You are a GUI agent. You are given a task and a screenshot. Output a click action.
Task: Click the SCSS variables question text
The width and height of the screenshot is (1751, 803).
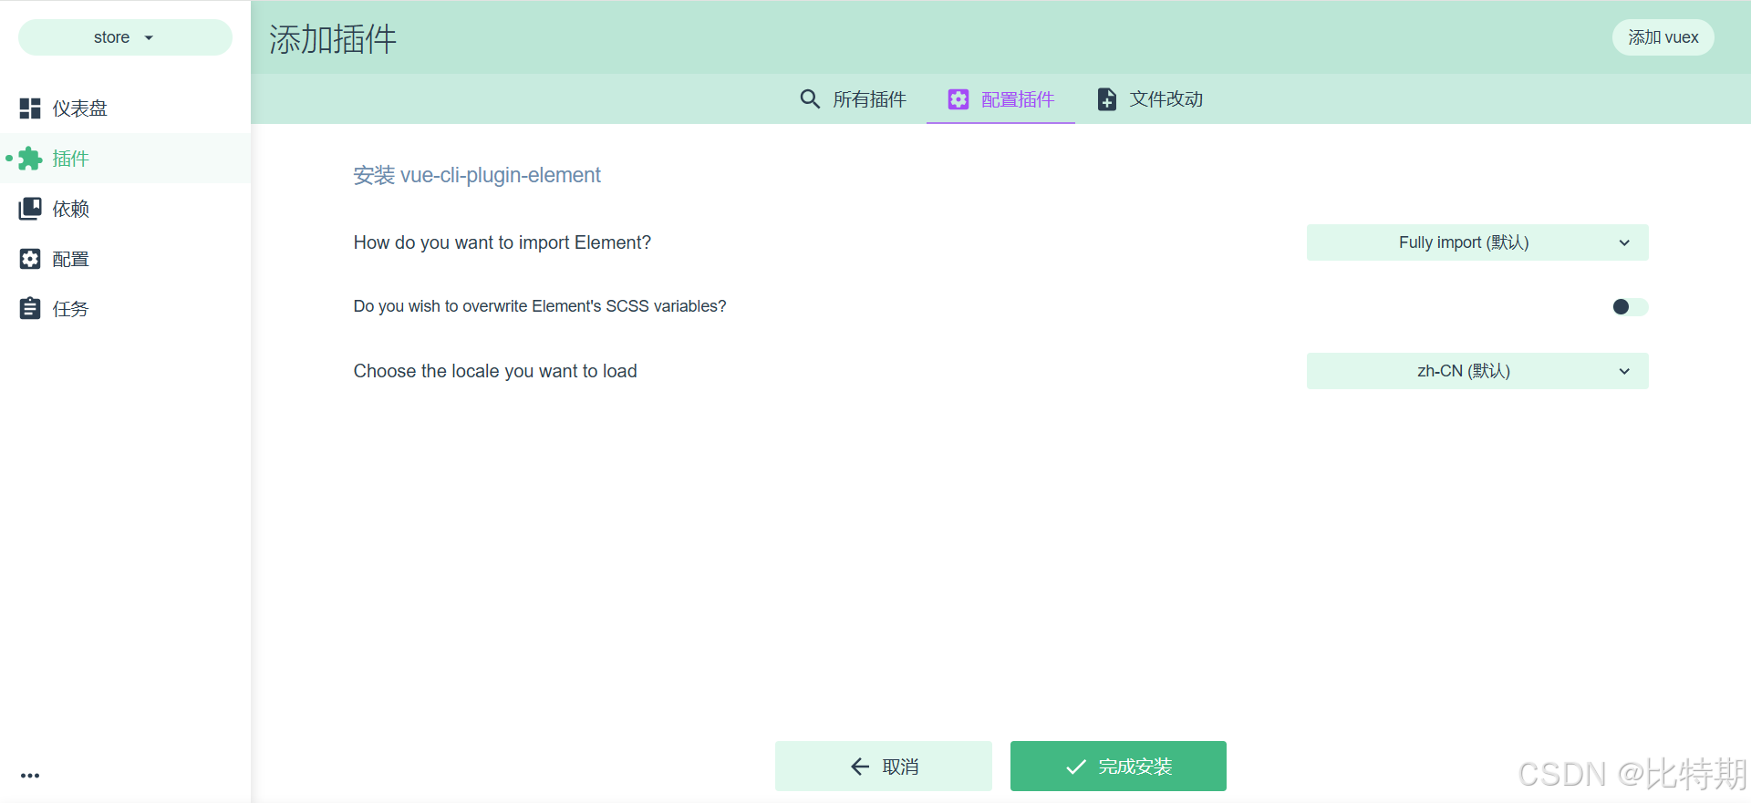tap(540, 306)
